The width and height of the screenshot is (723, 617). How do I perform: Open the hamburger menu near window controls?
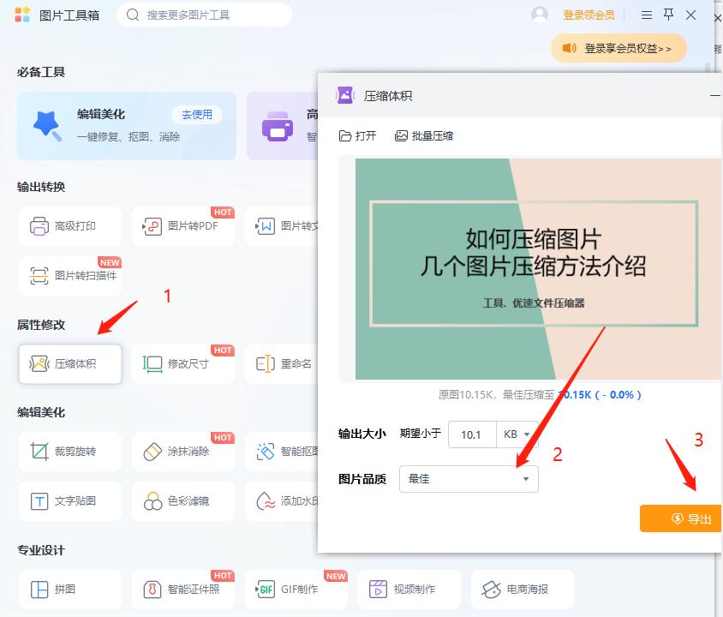pos(648,14)
